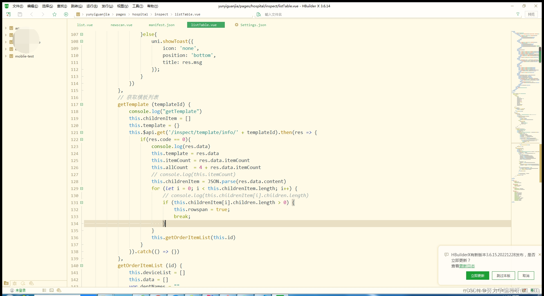Fold the for loop at line 129

(82, 188)
